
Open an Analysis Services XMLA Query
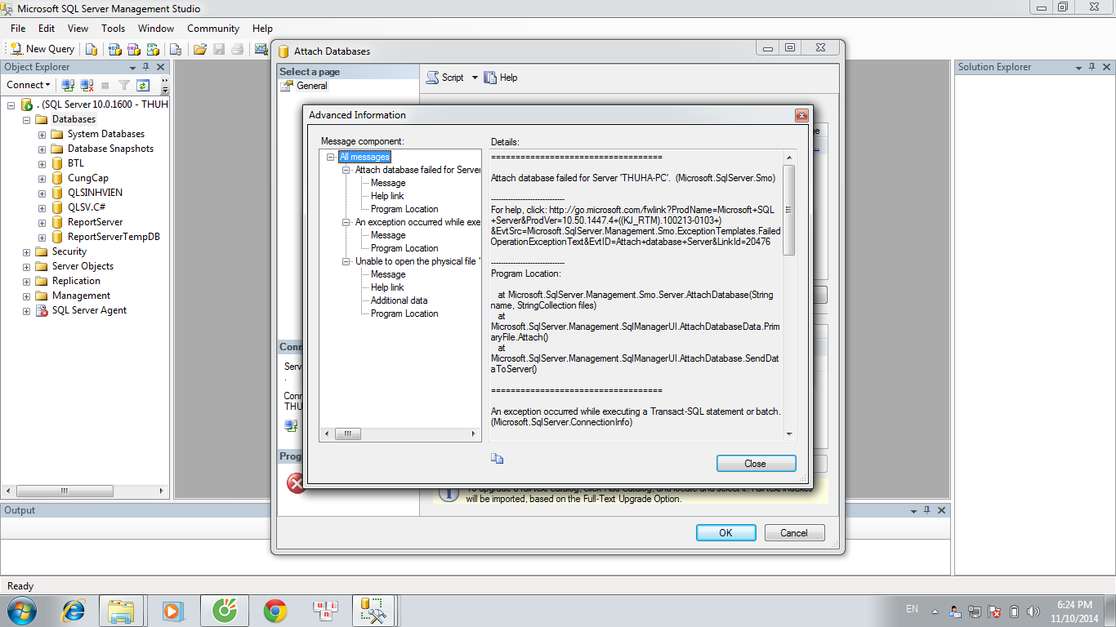point(151,49)
